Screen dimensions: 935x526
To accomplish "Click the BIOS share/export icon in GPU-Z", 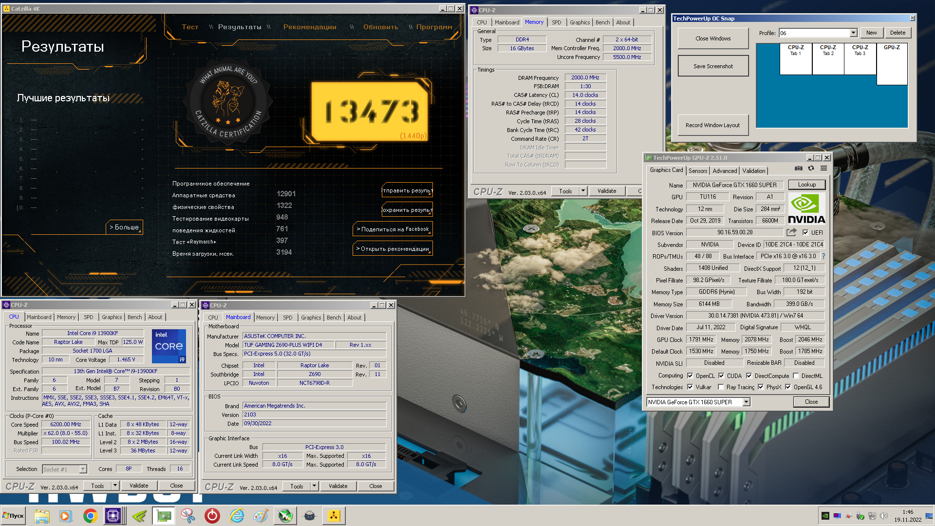I will pos(792,232).
